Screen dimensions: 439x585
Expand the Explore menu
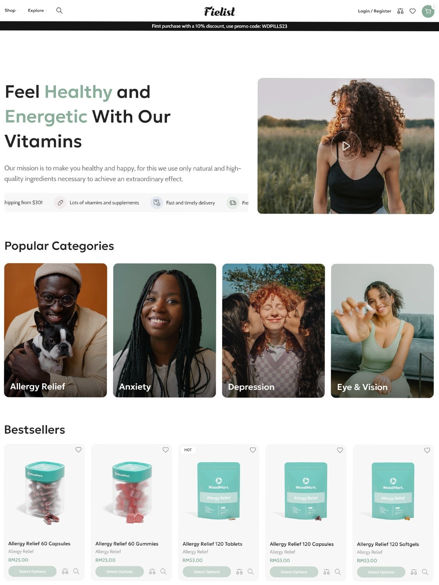[x=37, y=11]
